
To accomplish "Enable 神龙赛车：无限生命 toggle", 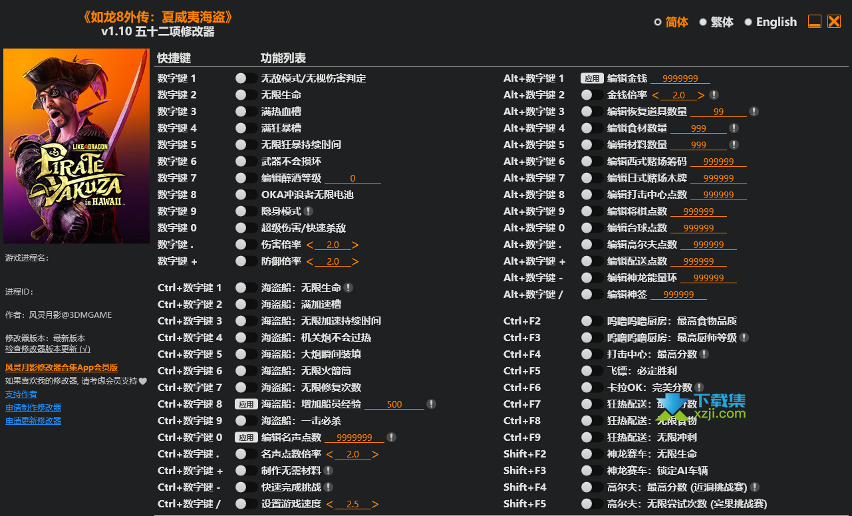I will click(x=592, y=454).
